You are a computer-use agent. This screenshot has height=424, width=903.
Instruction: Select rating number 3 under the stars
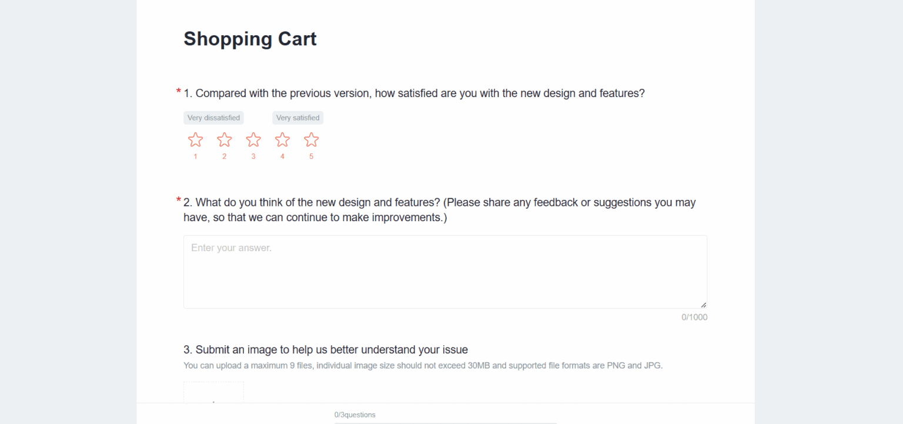253,156
